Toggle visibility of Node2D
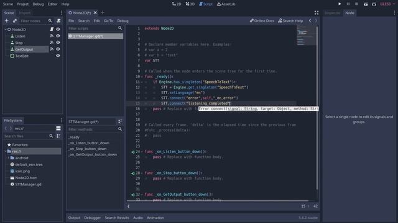 click(x=58, y=29)
